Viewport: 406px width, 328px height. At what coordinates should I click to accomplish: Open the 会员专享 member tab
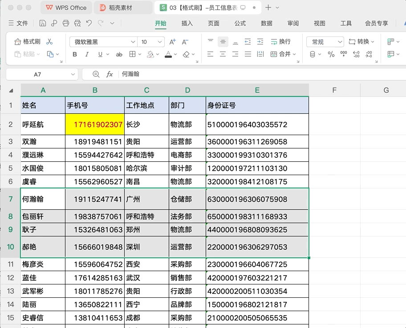(x=377, y=23)
